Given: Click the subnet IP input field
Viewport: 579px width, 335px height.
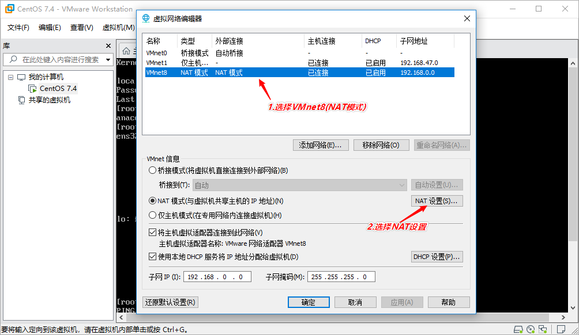Looking at the screenshot, I should [x=217, y=277].
